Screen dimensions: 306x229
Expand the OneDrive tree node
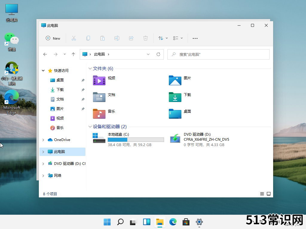click(43, 140)
